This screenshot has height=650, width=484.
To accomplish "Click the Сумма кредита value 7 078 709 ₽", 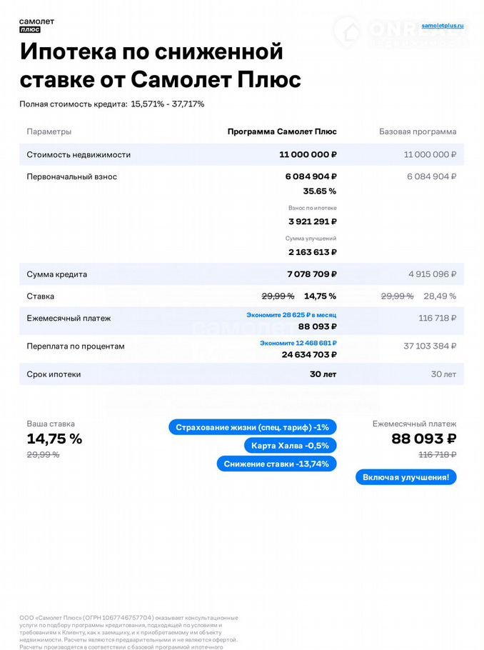I will pyautogui.click(x=312, y=274).
